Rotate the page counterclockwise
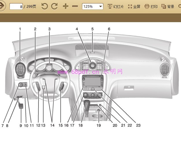Image resolution: width=181 pixels, height=142 pixels. coord(44,6)
